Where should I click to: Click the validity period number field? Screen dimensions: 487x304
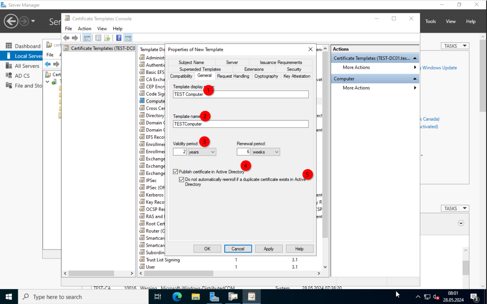click(x=180, y=152)
